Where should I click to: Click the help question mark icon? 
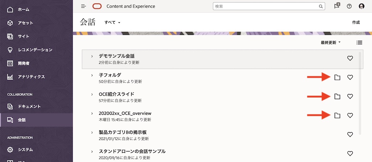349,6
